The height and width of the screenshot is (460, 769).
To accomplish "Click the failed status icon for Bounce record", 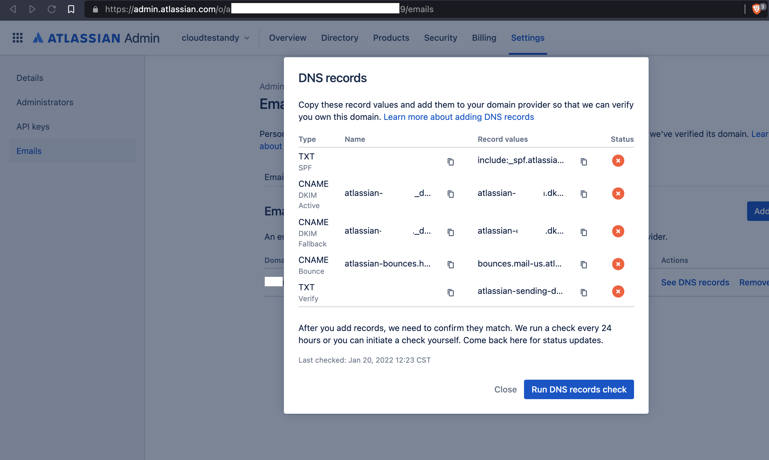I will [618, 264].
